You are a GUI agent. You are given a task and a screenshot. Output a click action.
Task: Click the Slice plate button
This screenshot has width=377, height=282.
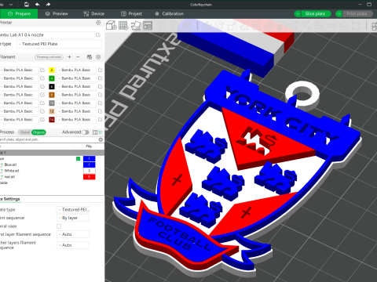pos(316,14)
